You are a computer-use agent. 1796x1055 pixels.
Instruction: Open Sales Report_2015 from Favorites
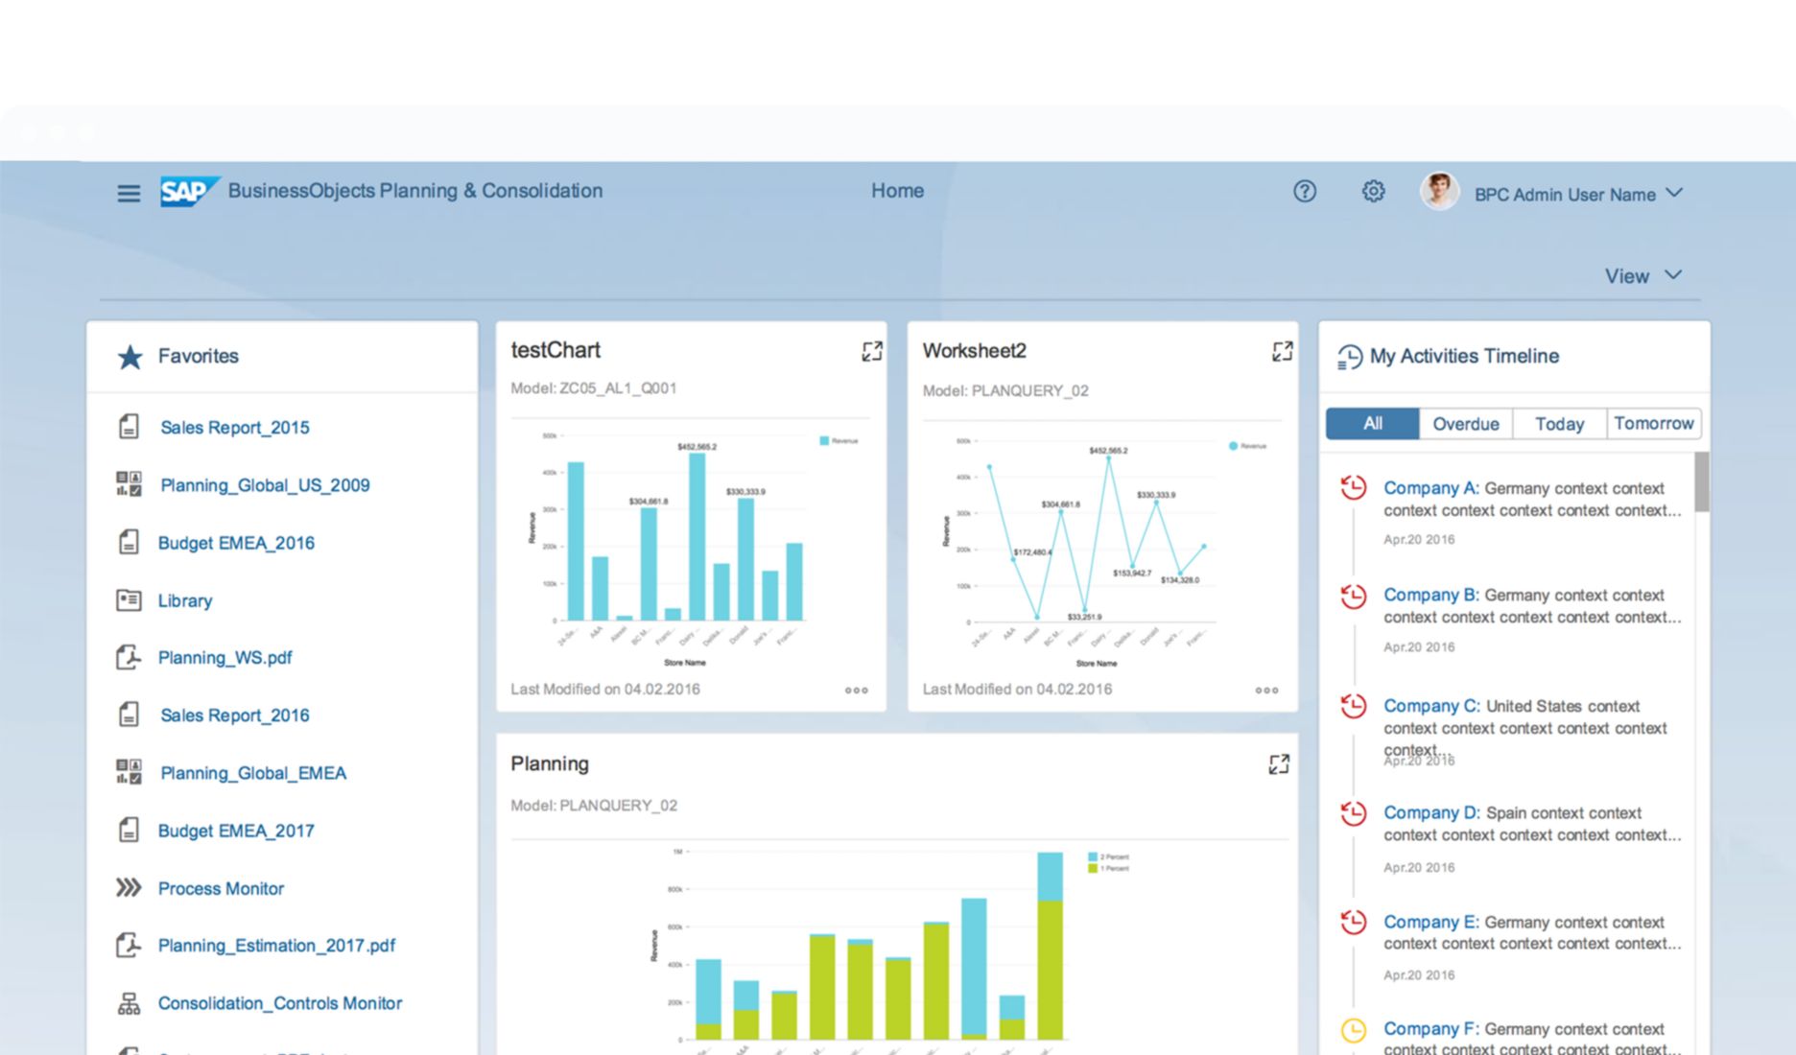tap(234, 427)
